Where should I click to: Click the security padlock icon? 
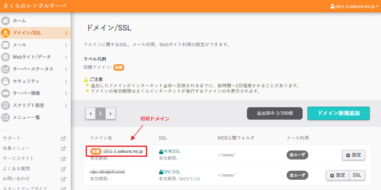pos(5,81)
